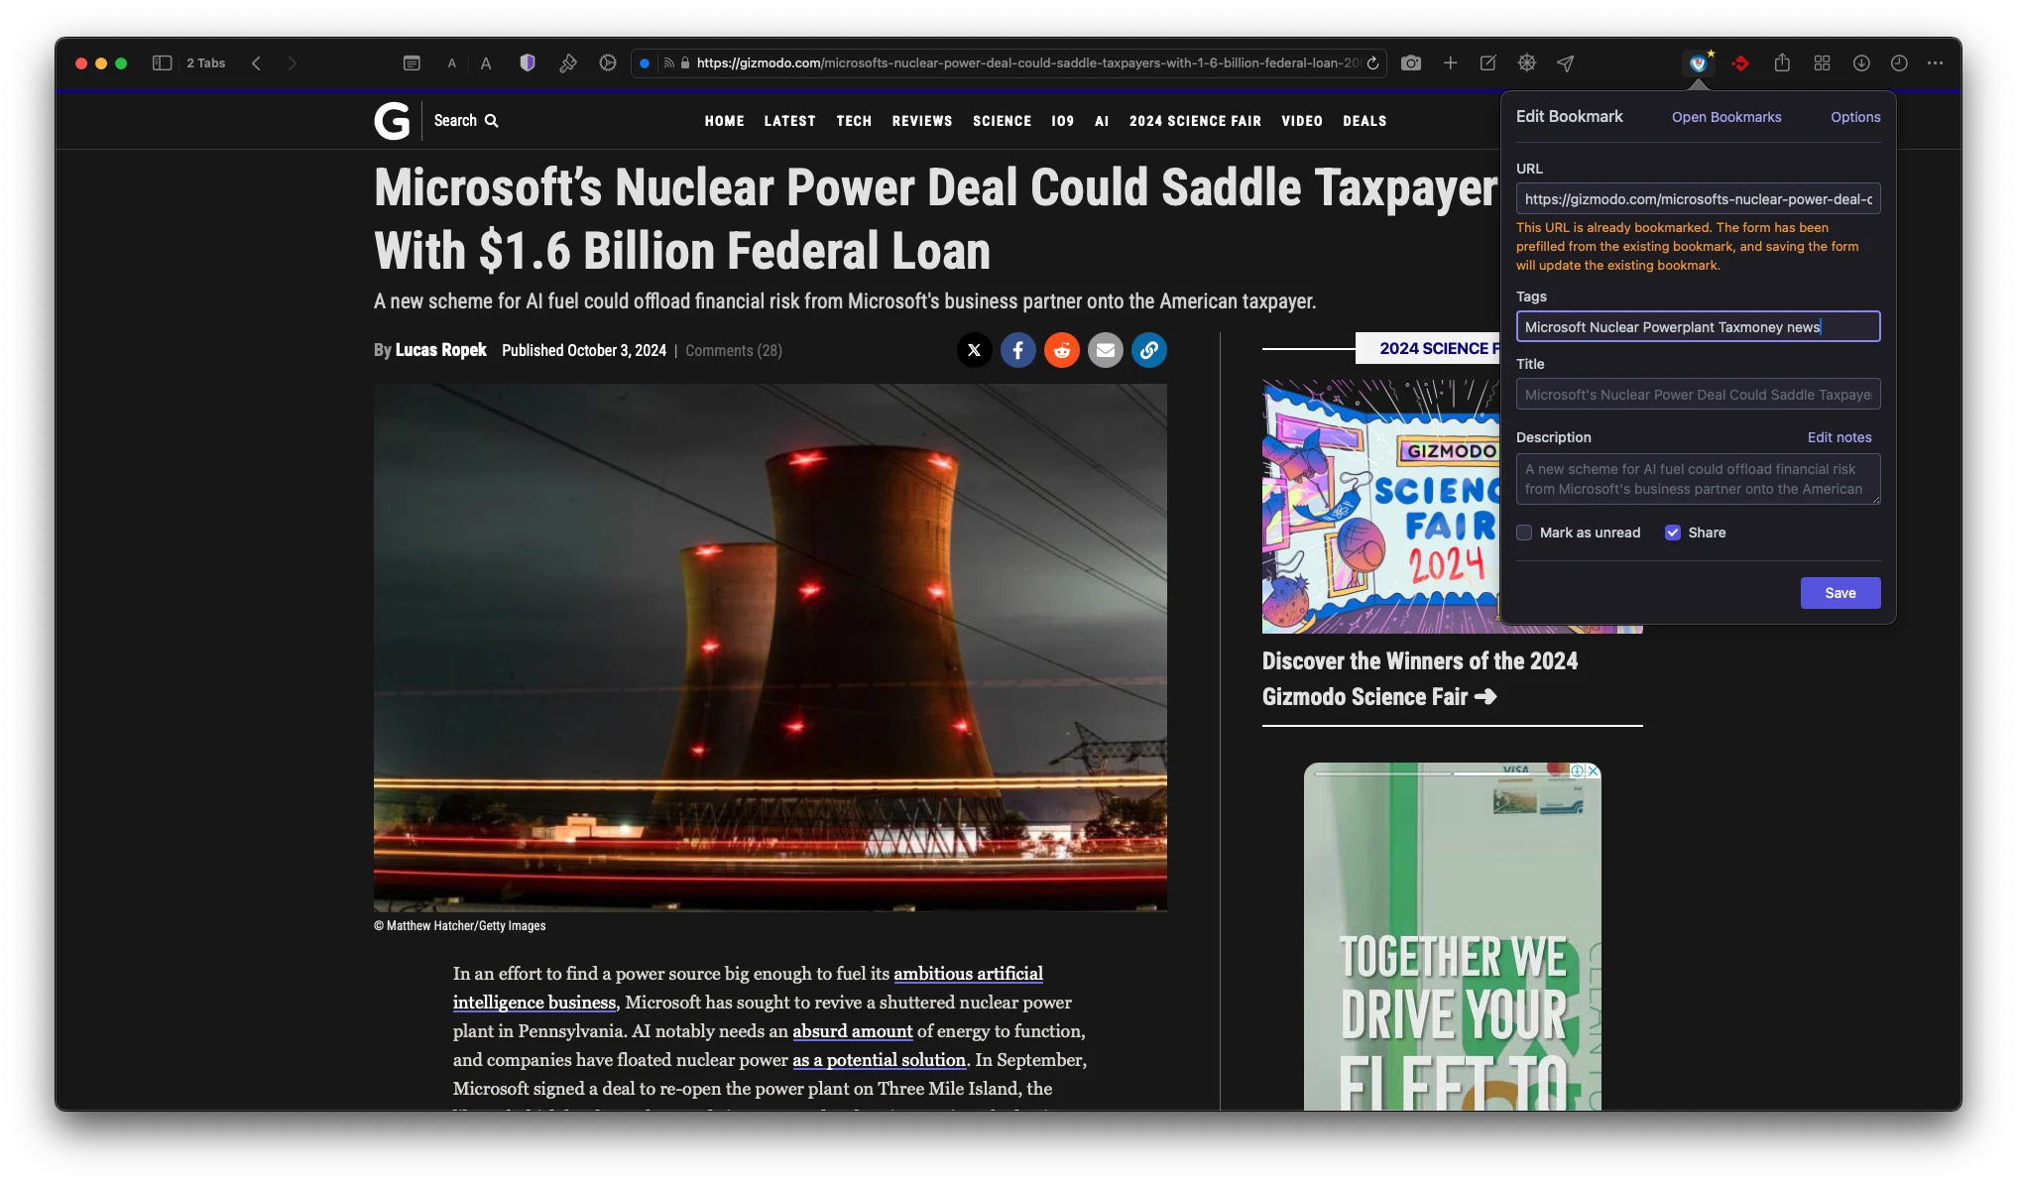Image resolution: width=2017 pixels, height=1184 pixels.
Task: Open the shield privacy icon
Action: pyautogui.click(x=528, y=62)
